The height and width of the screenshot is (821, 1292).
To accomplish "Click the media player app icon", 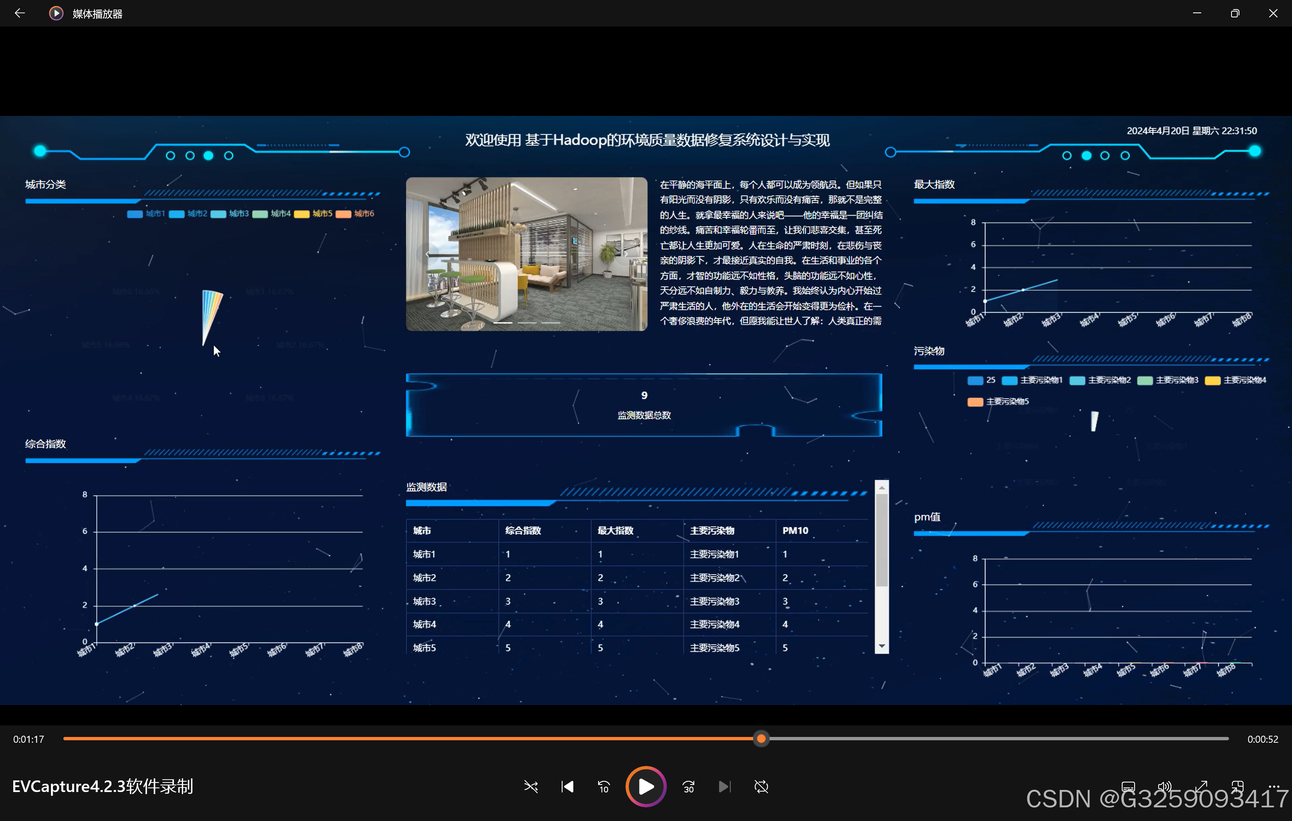I will pyautogui.click(x=56, y=13).
